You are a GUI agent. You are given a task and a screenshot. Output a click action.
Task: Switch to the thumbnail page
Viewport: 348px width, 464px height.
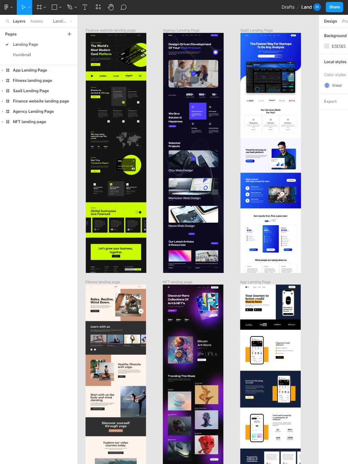tap(22, 55)
